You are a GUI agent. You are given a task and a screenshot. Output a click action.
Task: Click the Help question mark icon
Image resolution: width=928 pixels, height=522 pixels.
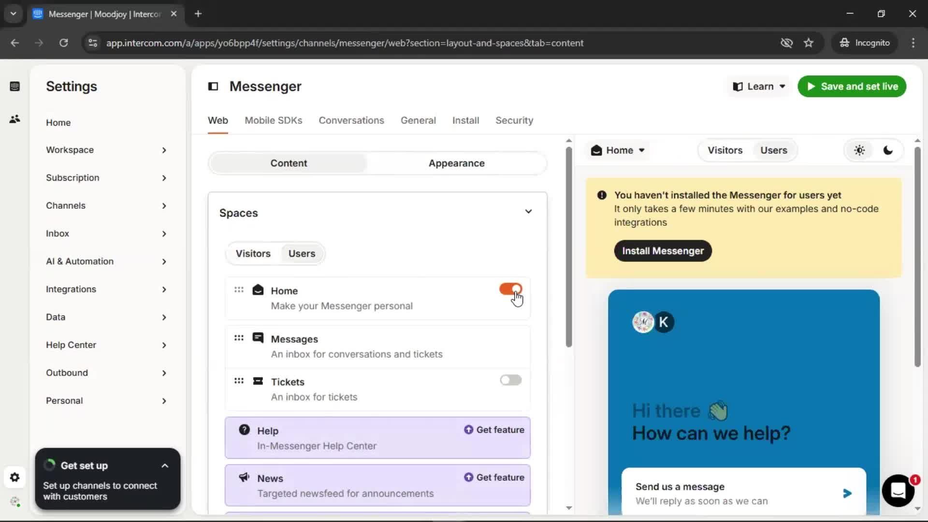point(245,430)
